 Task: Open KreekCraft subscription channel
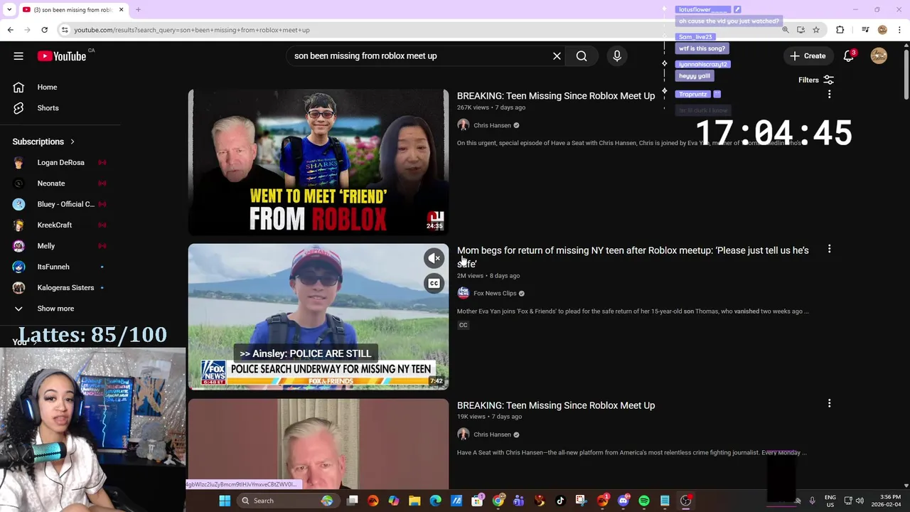tap(60, 225)
